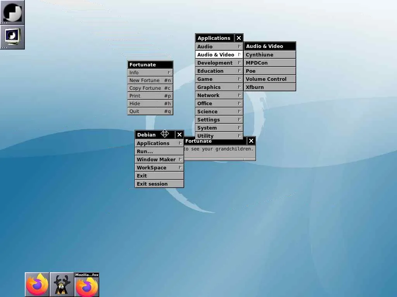Click the dock monitor icon
397x297 pixels.
click(x=12, y=37)
